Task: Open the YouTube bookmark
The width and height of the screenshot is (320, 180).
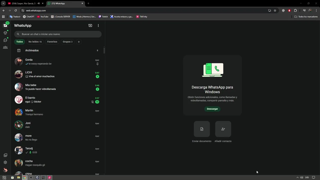Action: (43, 17)
